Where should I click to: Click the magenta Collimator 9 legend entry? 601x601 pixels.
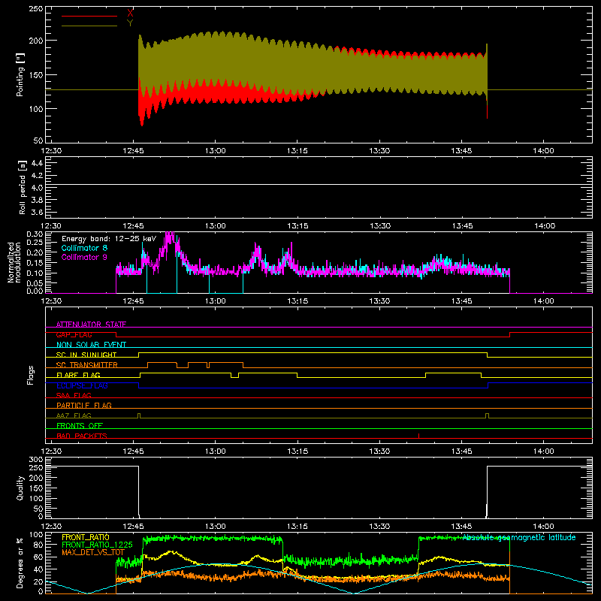[x=84, y=257]
